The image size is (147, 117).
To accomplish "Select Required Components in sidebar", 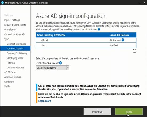I will tap(15, 25).
